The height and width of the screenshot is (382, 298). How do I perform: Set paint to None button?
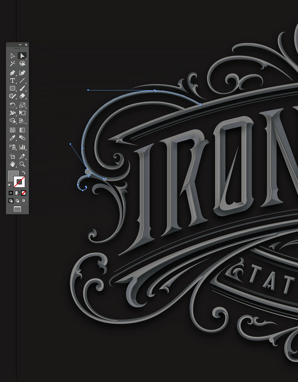[x=24, y=193]
